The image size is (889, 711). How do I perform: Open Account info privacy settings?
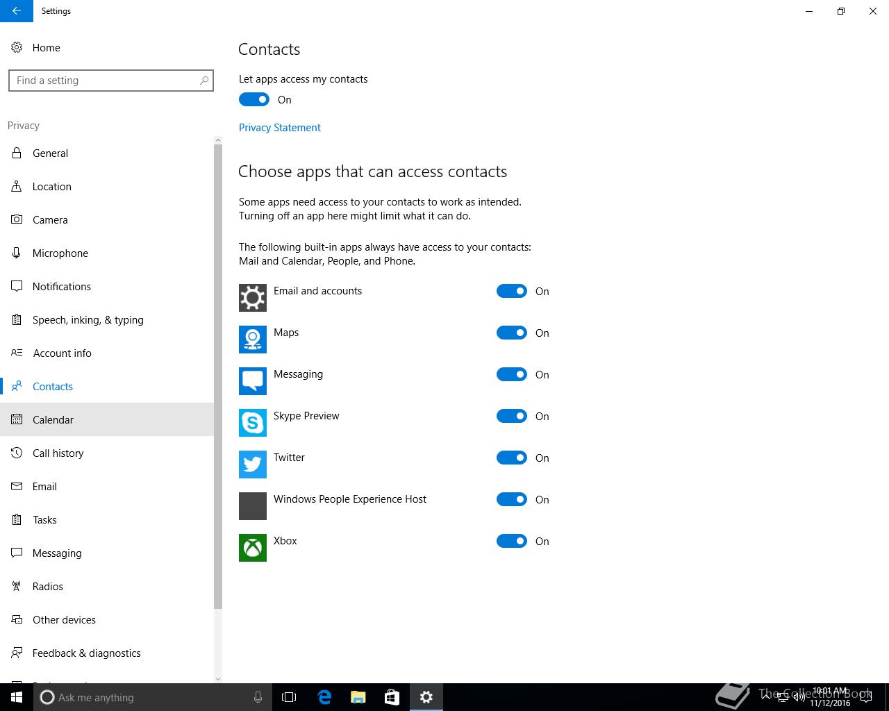[x=107, y=353]
